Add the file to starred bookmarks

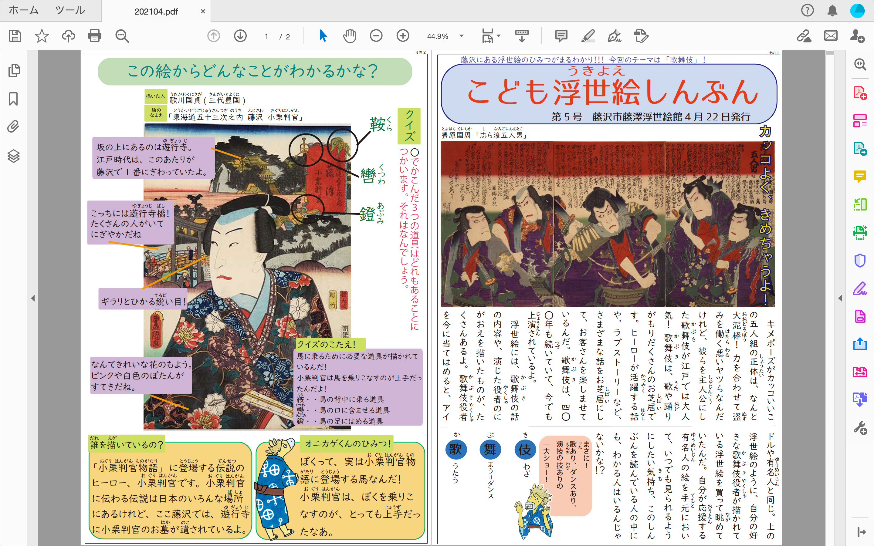[42, 36]
